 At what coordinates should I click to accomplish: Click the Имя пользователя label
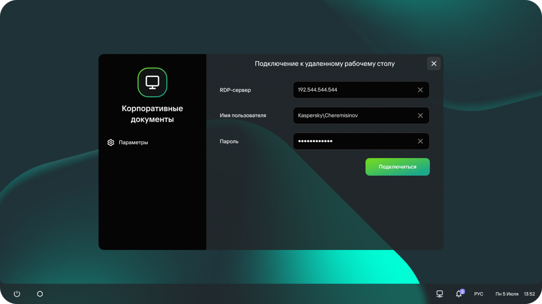point(243,115)
